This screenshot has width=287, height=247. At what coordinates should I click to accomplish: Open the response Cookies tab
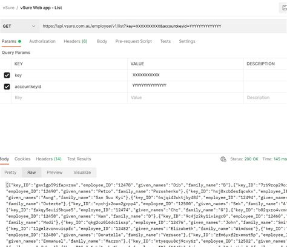22,159
